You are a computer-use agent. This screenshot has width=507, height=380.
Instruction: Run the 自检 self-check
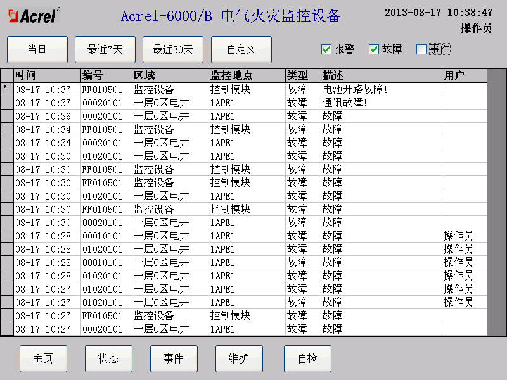pos(307,358)
